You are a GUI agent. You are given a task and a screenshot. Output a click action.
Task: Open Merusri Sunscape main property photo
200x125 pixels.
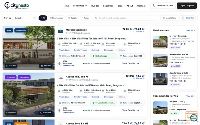tap(28, 48)
